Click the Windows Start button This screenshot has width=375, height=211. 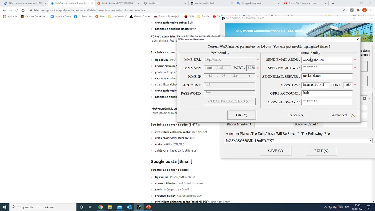(x=5, y=207)
